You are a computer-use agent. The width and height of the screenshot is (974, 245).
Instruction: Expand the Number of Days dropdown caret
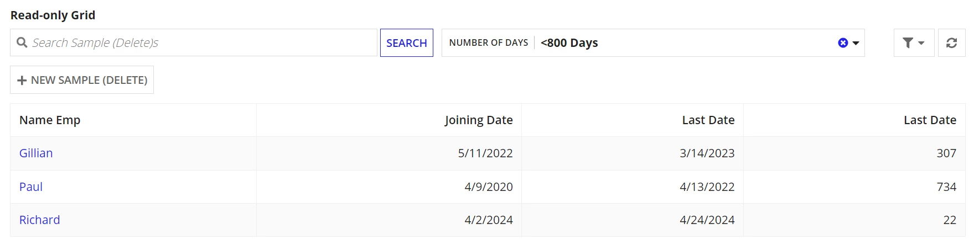point(856,43)
